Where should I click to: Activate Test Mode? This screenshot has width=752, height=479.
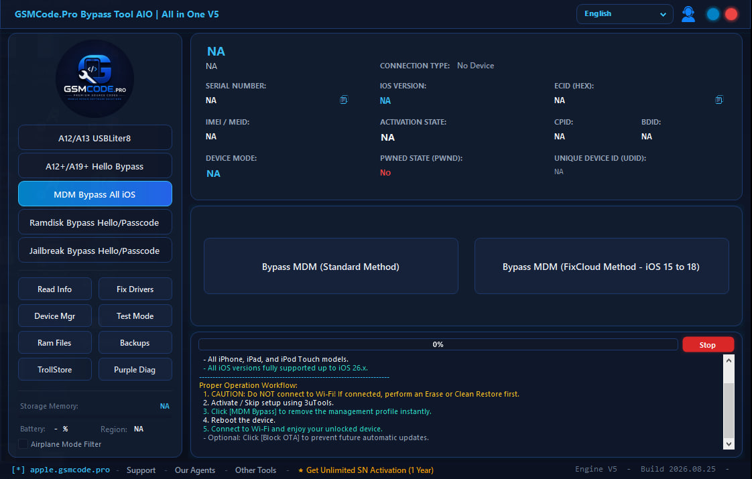click(x=135, y=316)
